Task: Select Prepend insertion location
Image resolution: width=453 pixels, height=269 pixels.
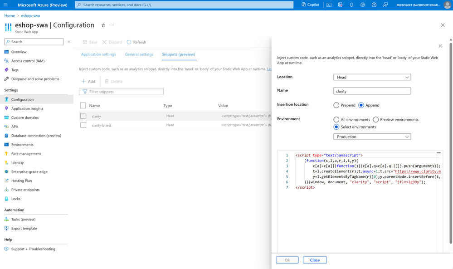Action: 336,105
